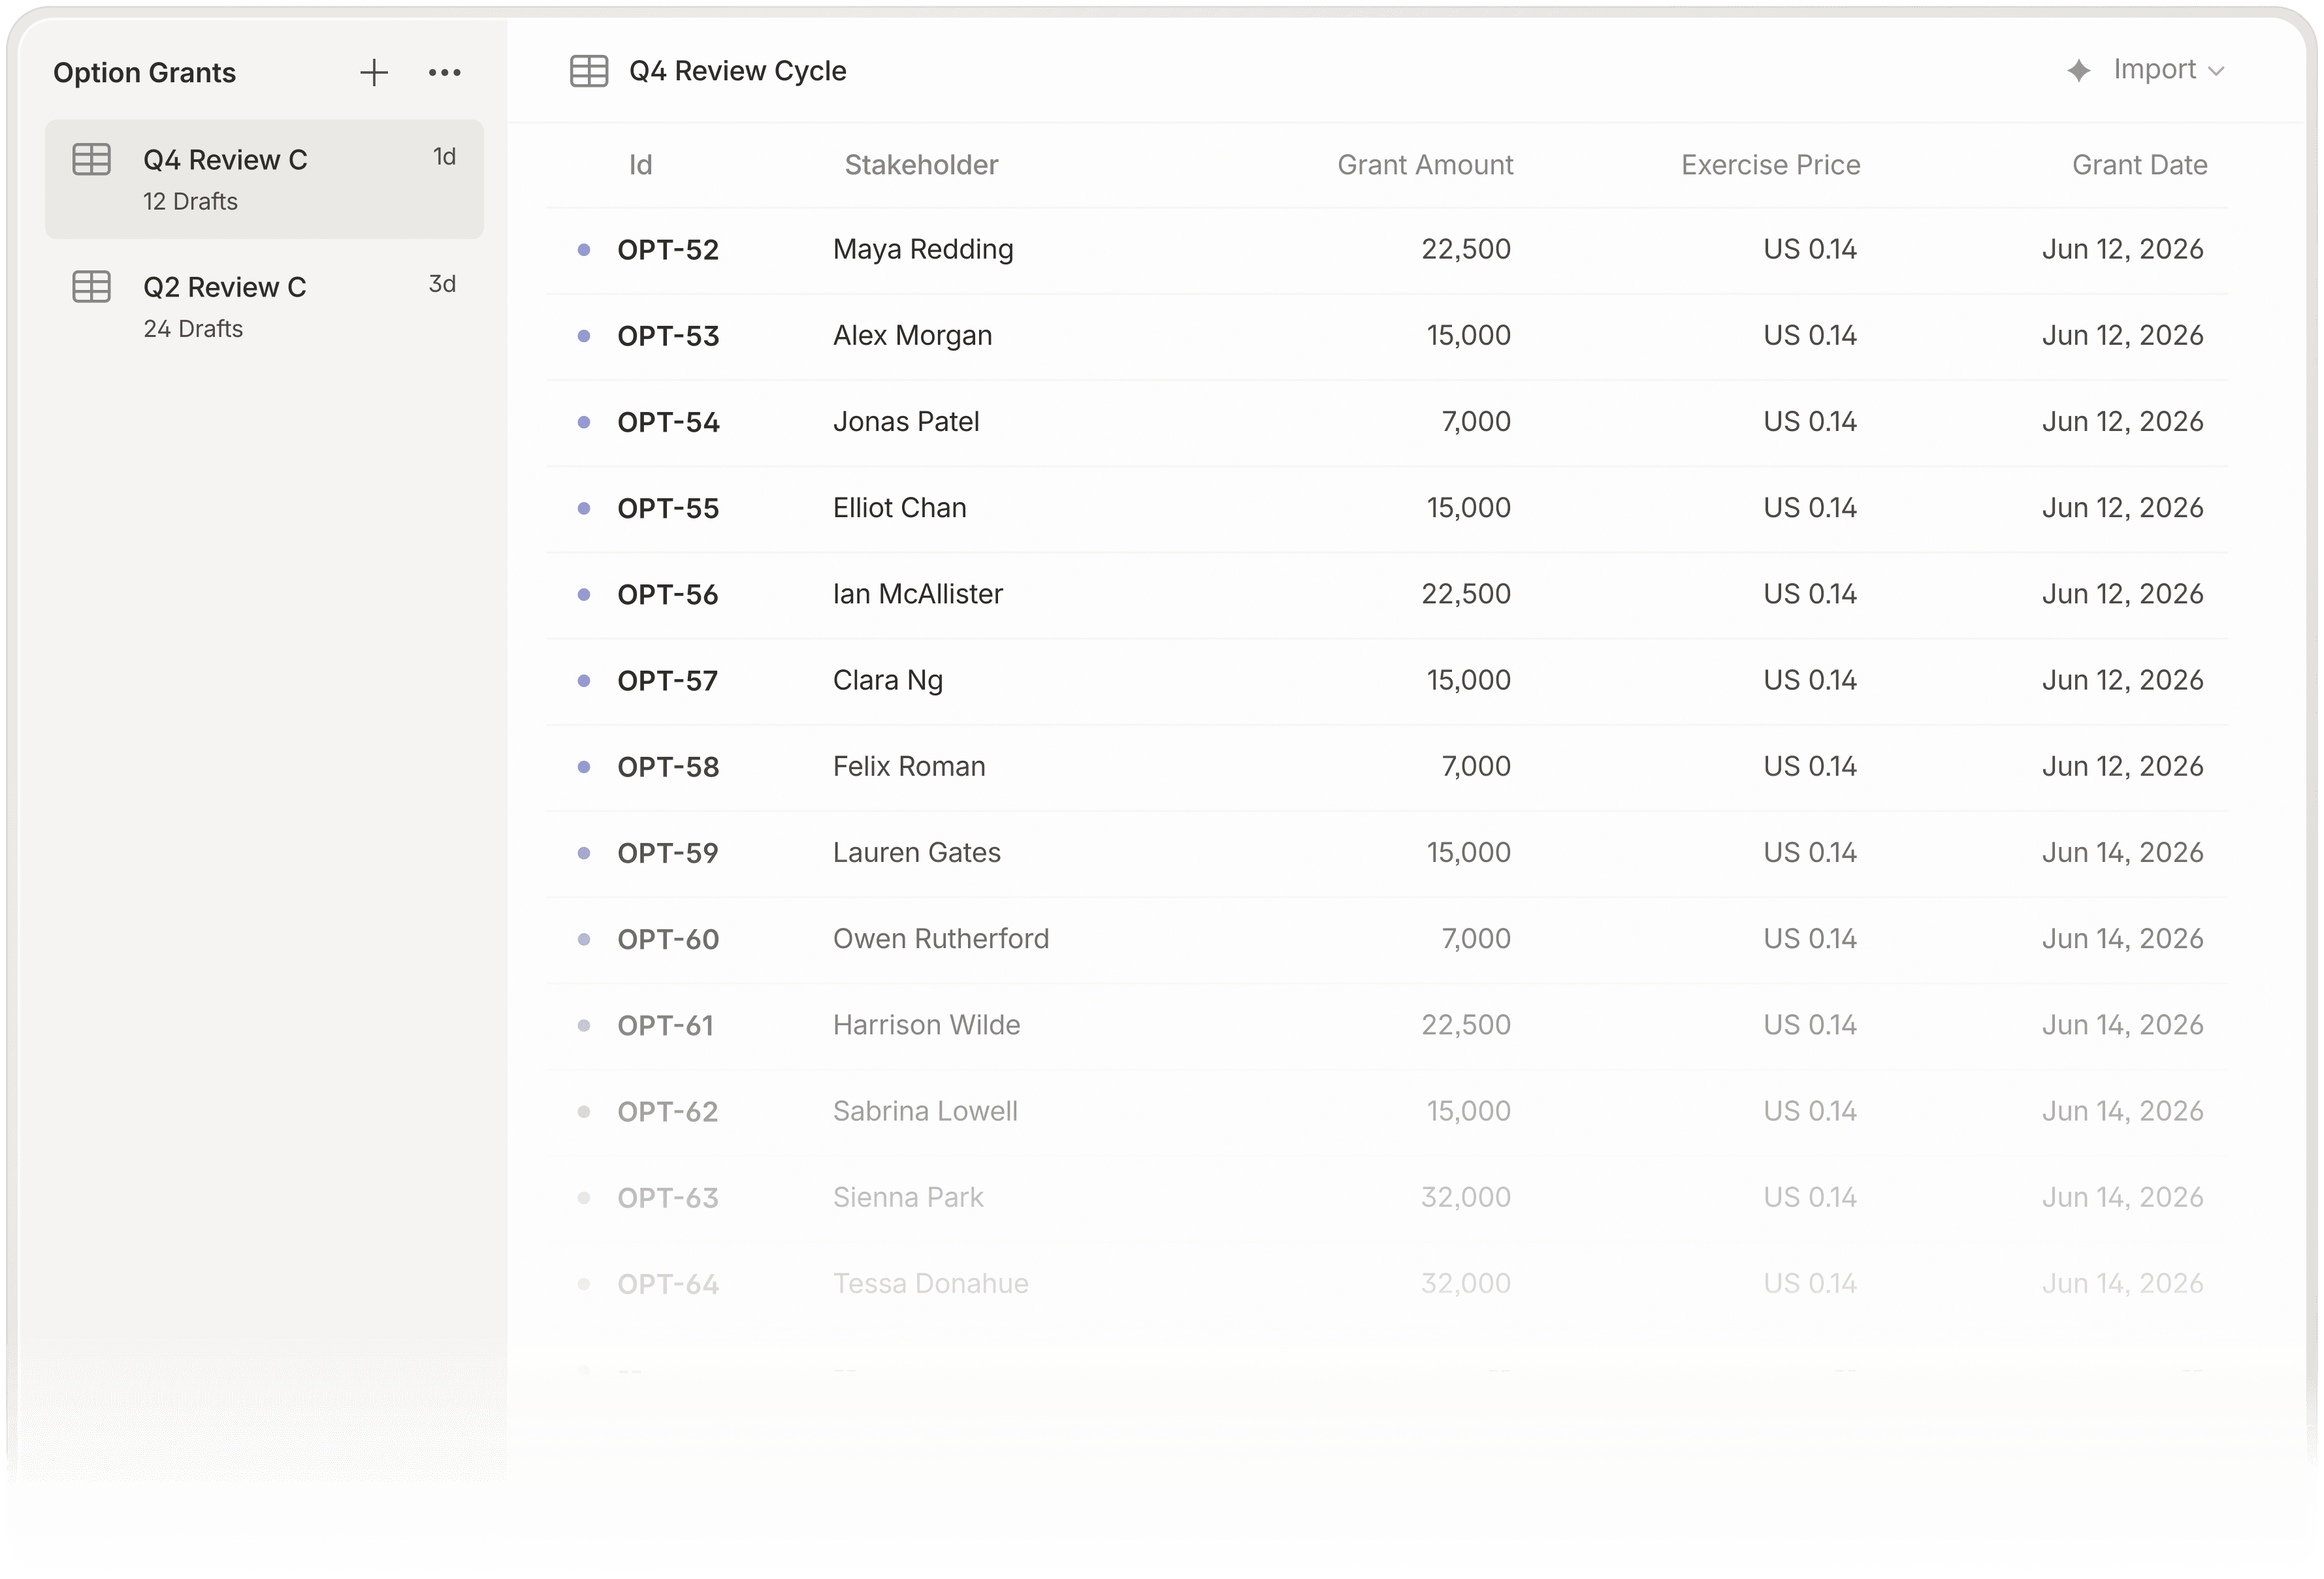Image resolution: width=2324 pixels, height=1579 pixels.
Task: Click the status dot for OPT-57
Action: coord(584,681)
